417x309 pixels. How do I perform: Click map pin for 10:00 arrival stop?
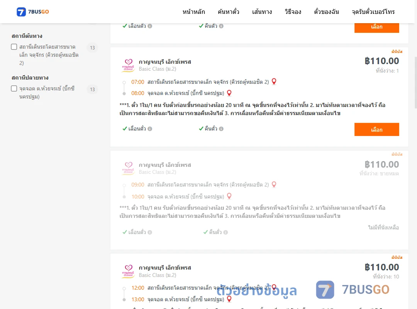pyautogui.click(x=229, y=196)
